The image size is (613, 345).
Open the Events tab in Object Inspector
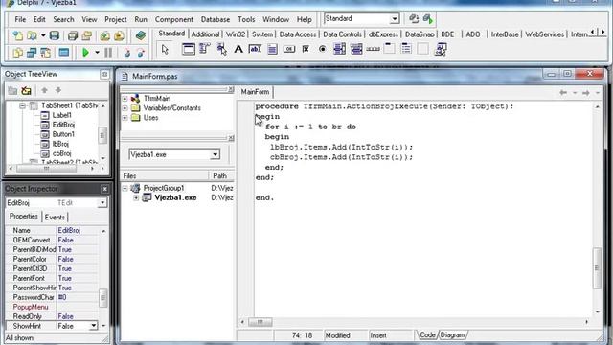55,218
